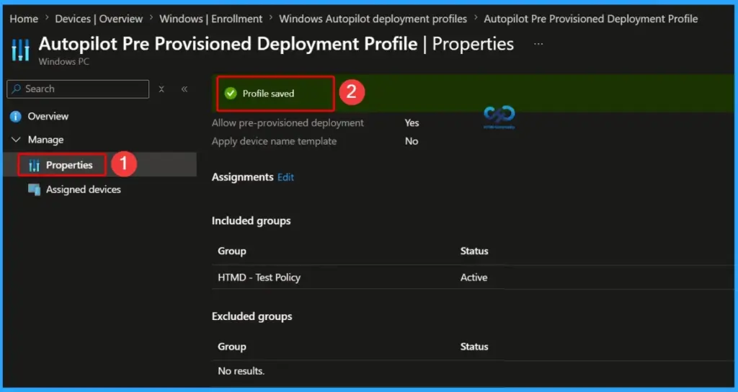Click the No results. text
Screen dimensions: 738x392
click(x=241, y=371)
